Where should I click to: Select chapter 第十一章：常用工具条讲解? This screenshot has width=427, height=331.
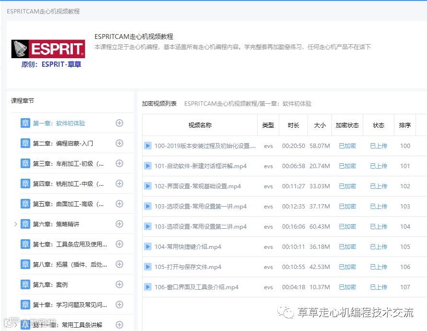pyautogui.click(x=68, y=325)
